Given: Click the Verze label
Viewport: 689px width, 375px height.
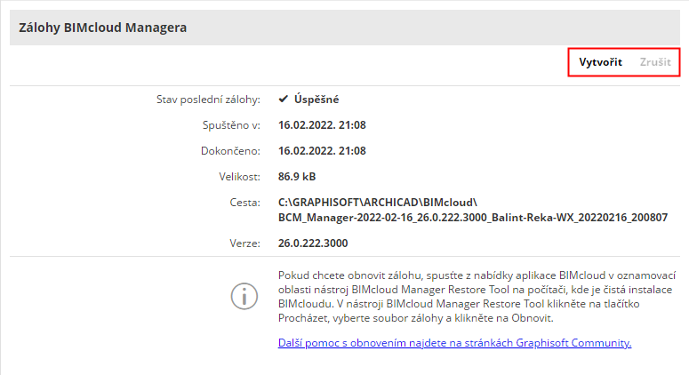Looking at the screenshot, I should pos(244,243).
